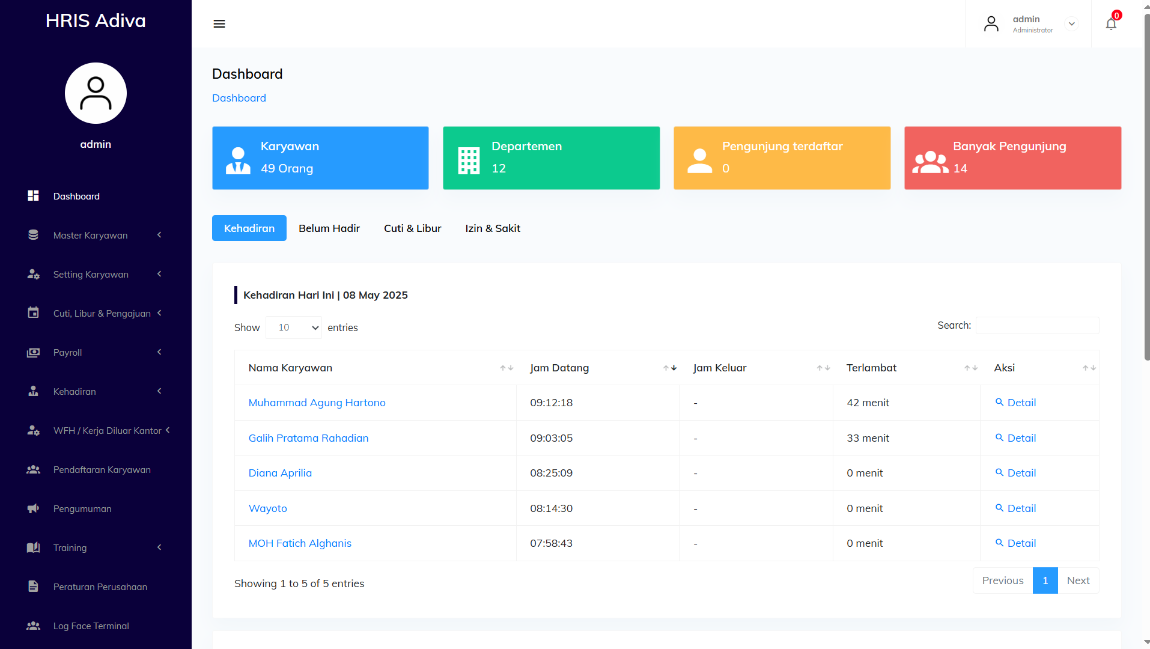Viewport: 1150px width, 649px height.
Task: Select the Izin & Sakit tab
Action: (492, 228)
